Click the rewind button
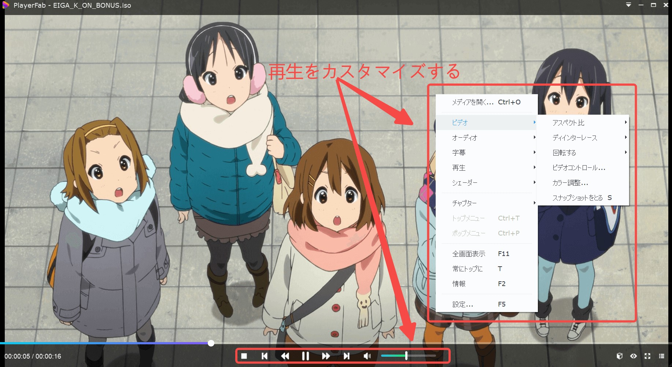Image resolution: width=672 pixels, height=367 pixels. [285, 356]
